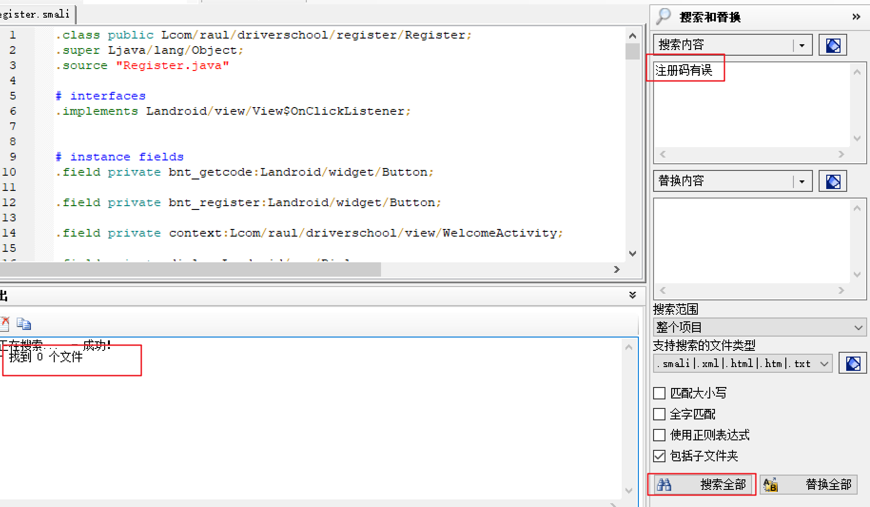Click the replace box scroll right arrow
Screen dimensions: 870x507
coord(841,290)
